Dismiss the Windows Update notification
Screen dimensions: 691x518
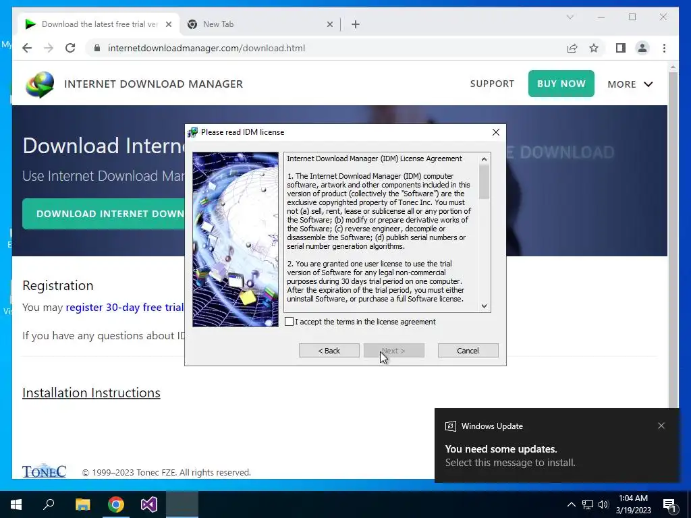(x=661, y=426)
